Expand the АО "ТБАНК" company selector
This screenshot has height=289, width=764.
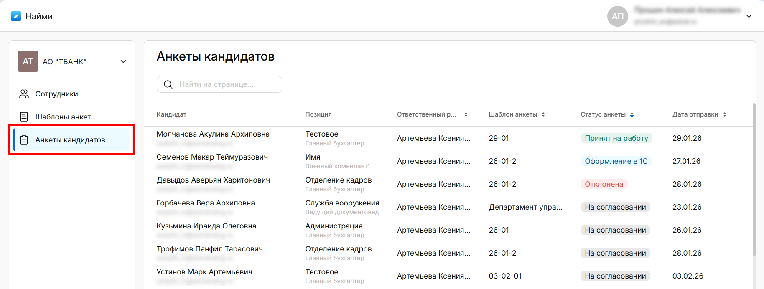click(x=123, y=61)
